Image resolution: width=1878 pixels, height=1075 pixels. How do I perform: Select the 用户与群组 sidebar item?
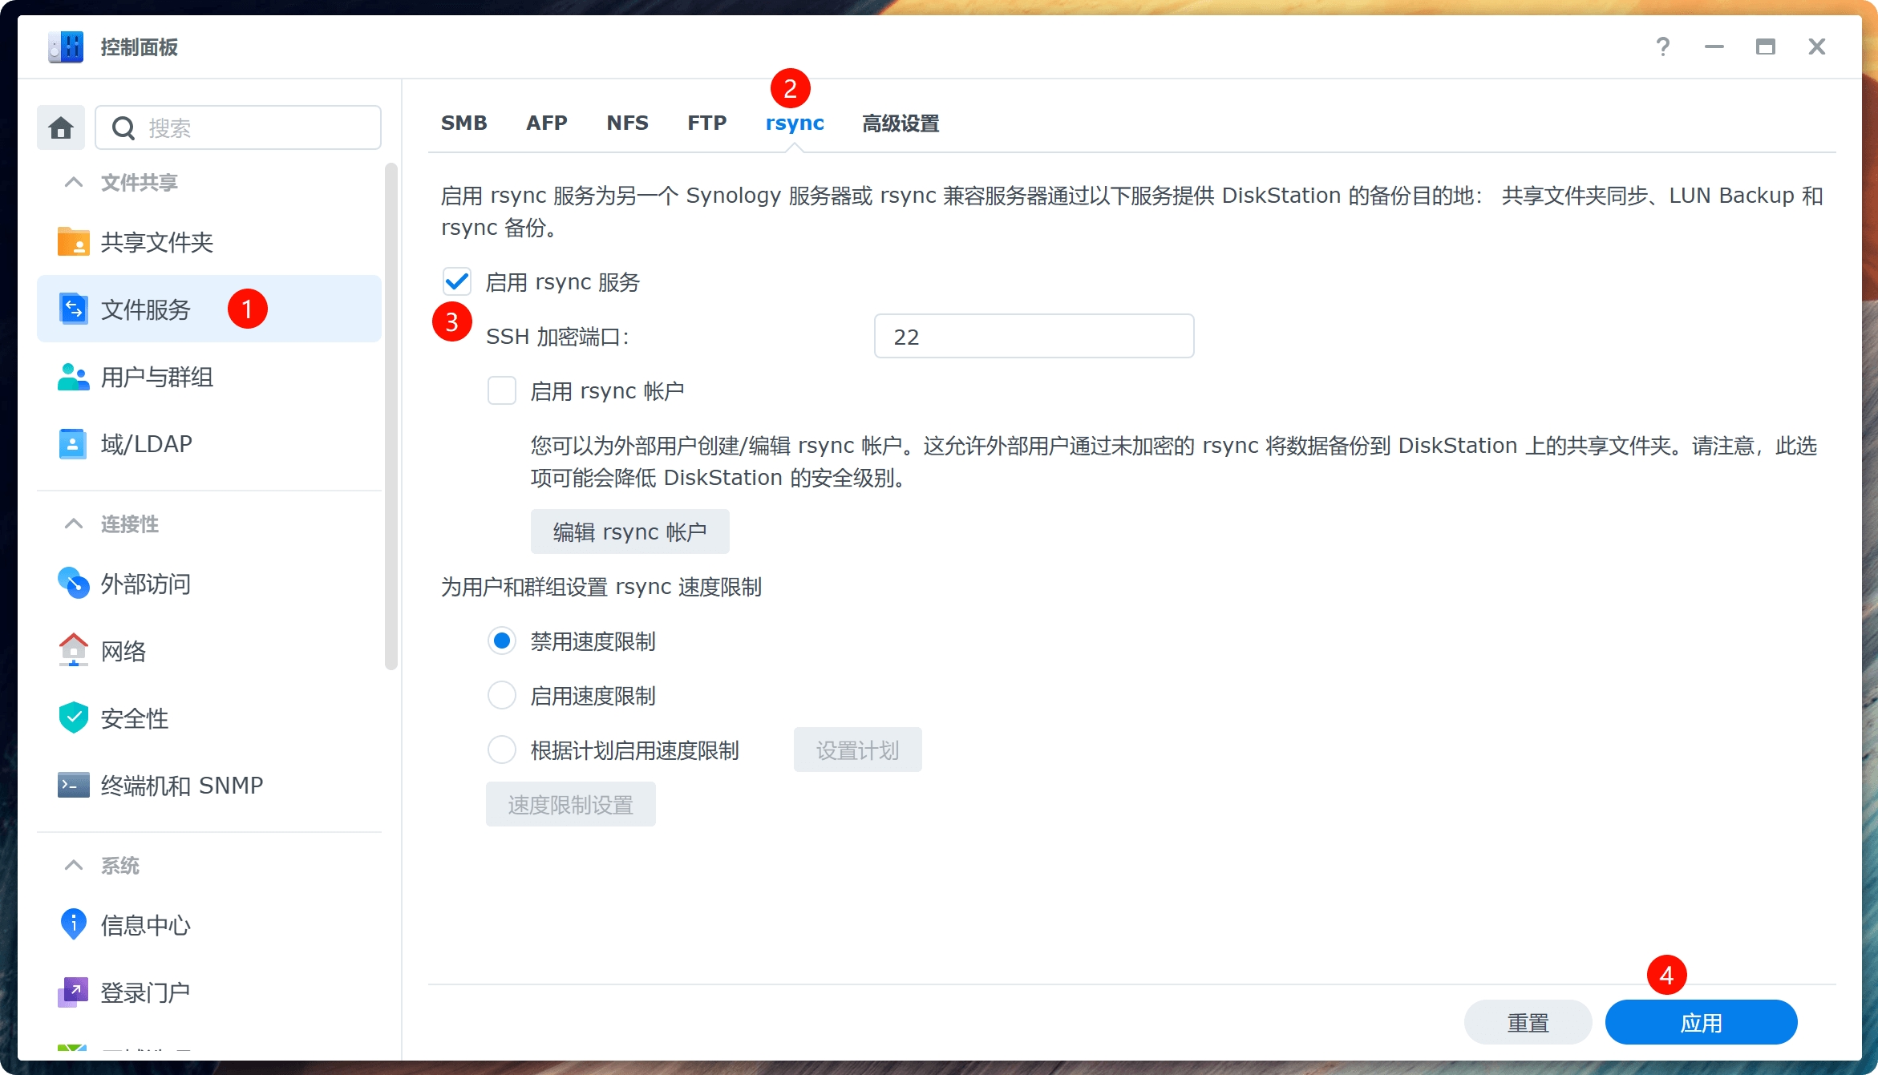tap(156, 377)
